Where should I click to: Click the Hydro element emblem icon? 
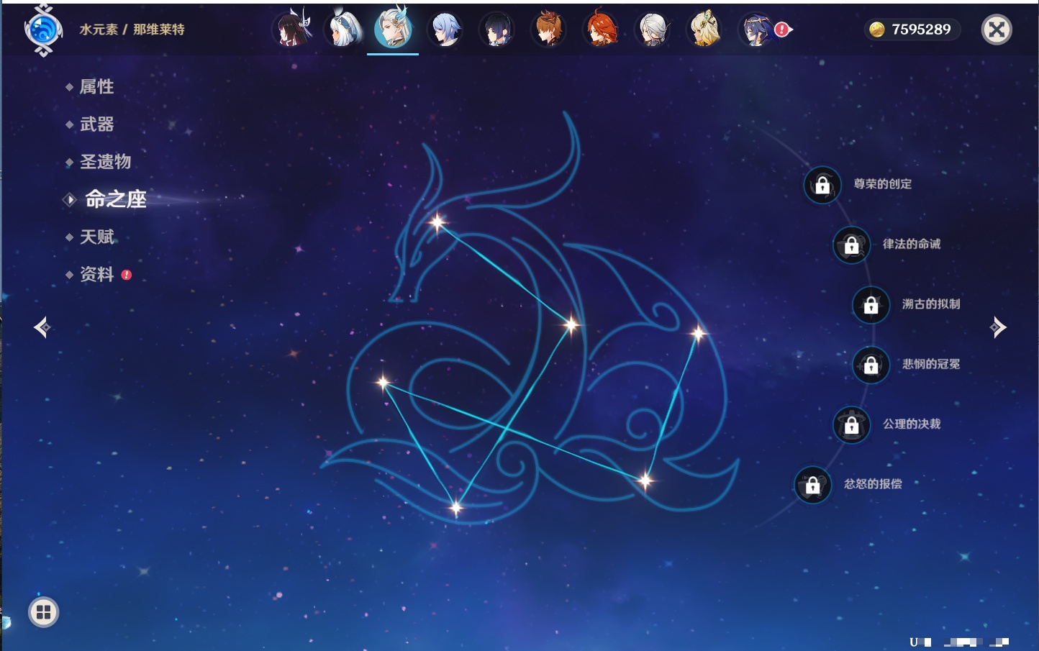point(42,30)
